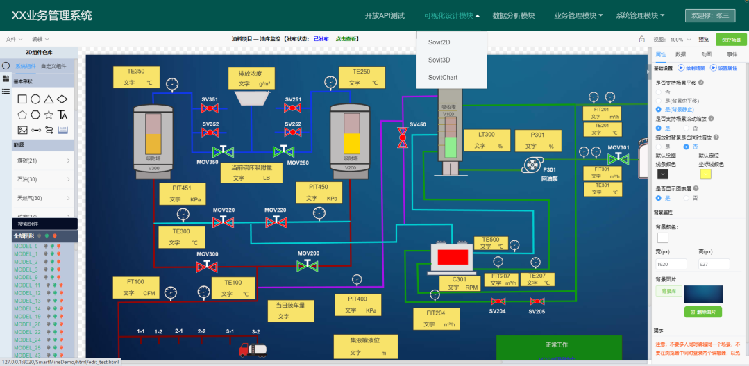Click the 搜索组件 search field
Screen dimensions: 749x366
click(x=45, y=224)
